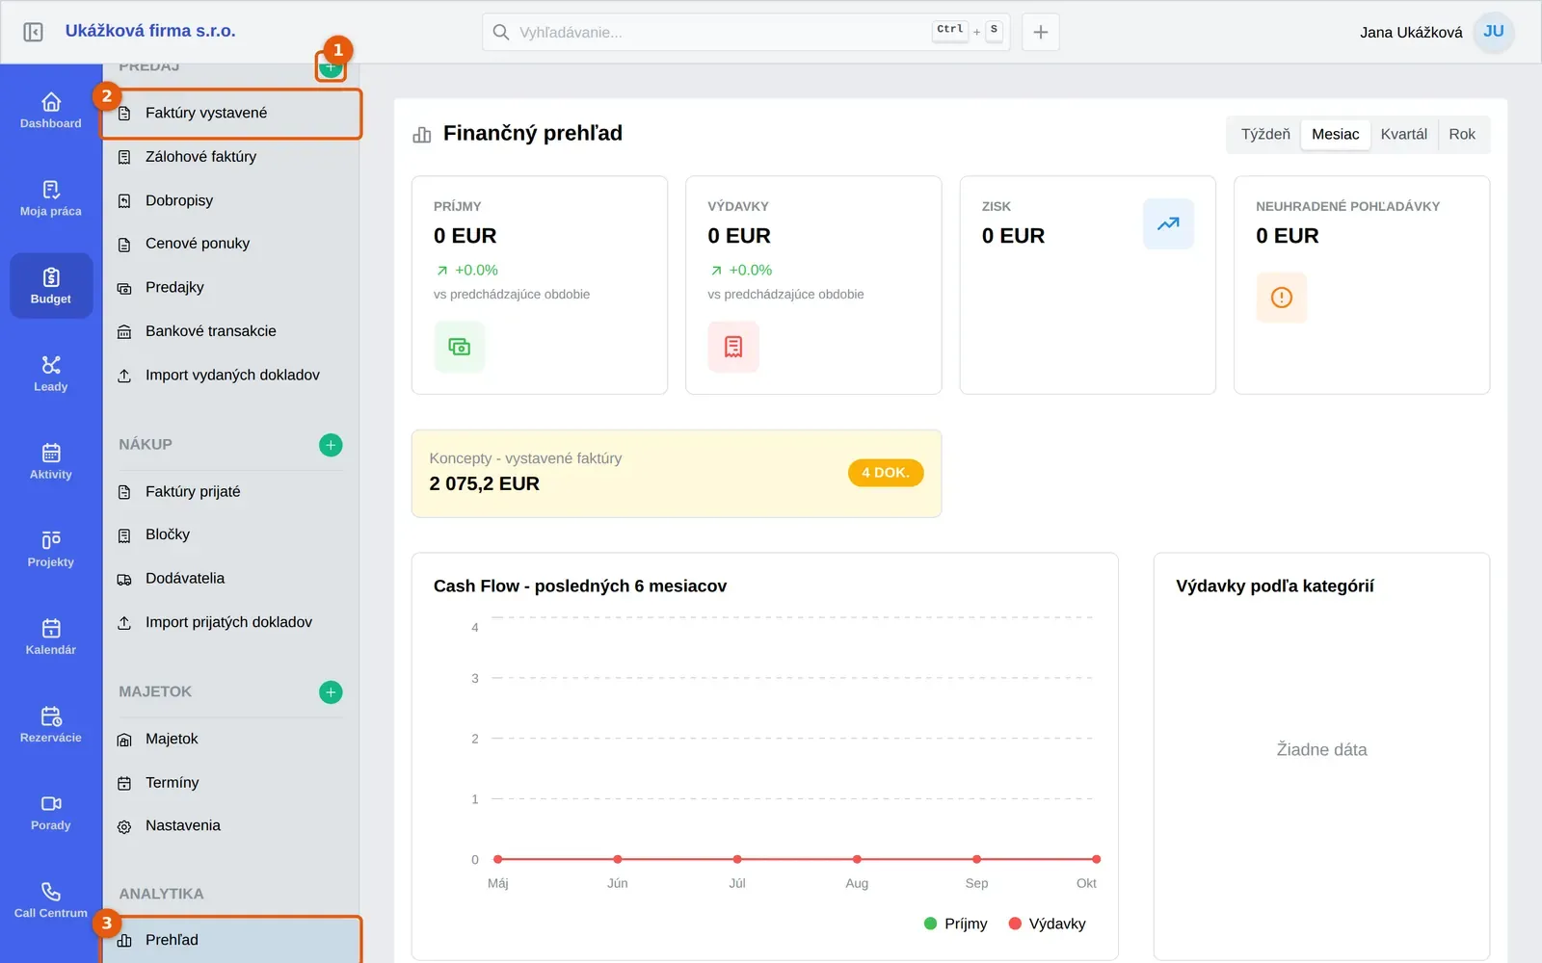Select the Mesiac period tab

(1336, 135)
